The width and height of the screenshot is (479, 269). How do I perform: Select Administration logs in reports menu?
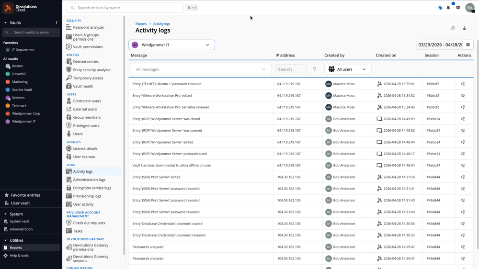[x=89, y=180]
